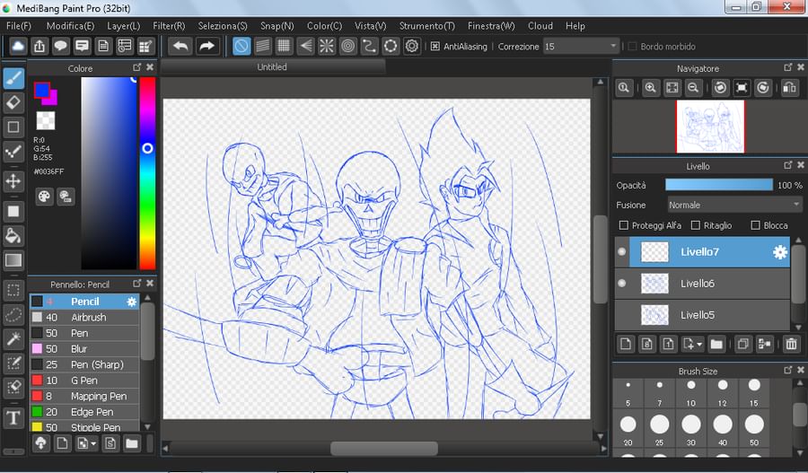Duplicate the current layer
The image size is (808, 473).
click(x=742, y=344)
